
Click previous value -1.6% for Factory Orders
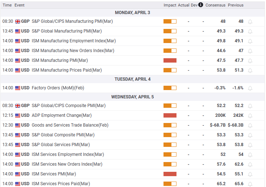point(238,88)
